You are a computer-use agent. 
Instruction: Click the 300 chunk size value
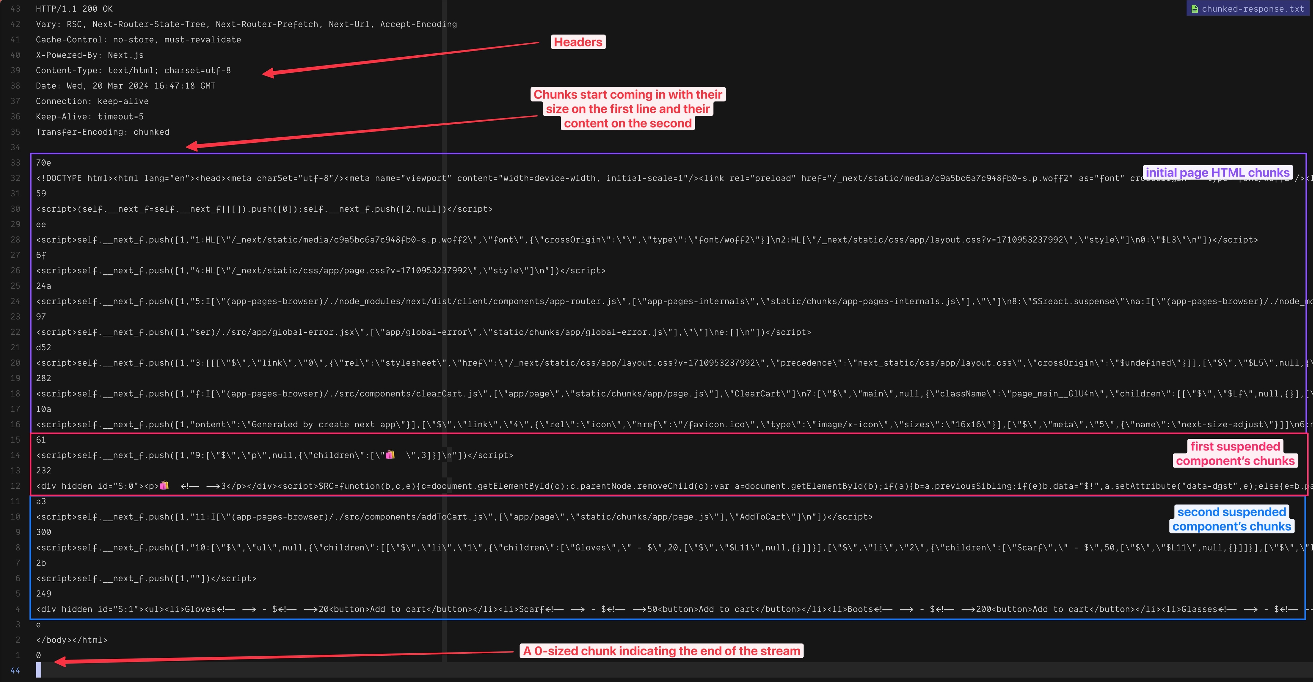point(43,532)
